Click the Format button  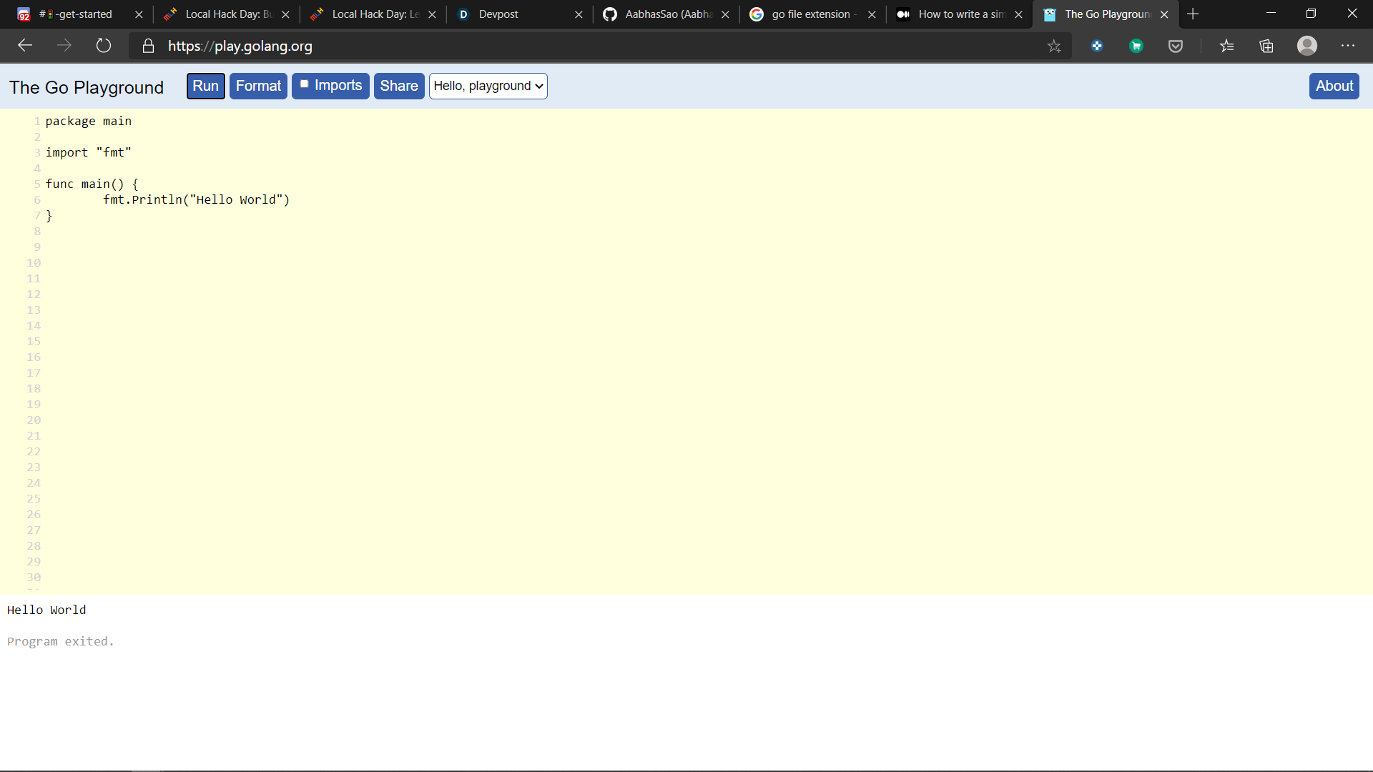point(258,86)
